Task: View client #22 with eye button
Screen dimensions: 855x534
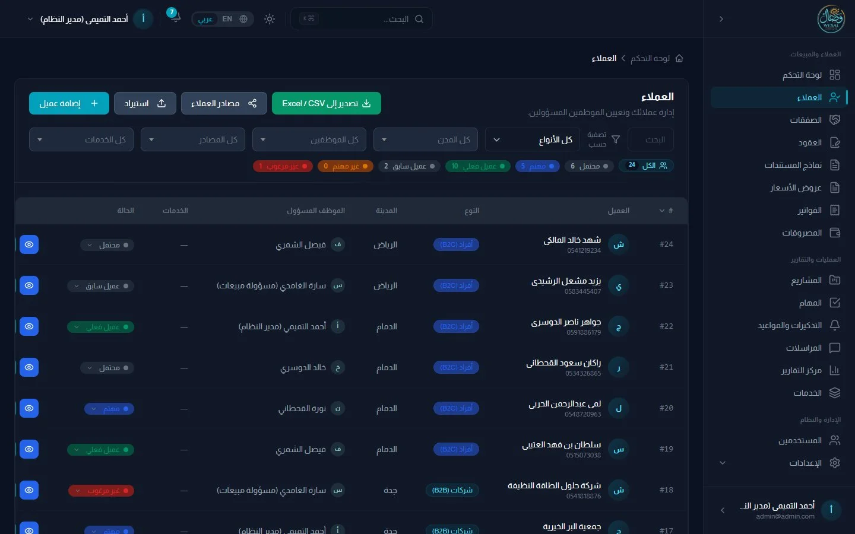Action: click(x=29, y=326)
